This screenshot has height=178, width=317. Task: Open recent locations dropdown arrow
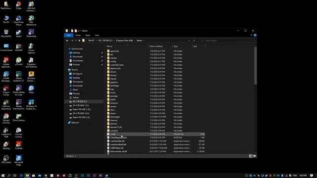(x=76, y=41)
